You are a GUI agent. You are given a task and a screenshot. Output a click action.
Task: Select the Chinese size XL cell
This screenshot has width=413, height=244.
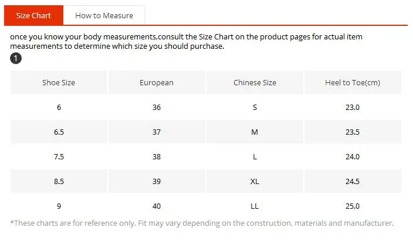point(255,181)
